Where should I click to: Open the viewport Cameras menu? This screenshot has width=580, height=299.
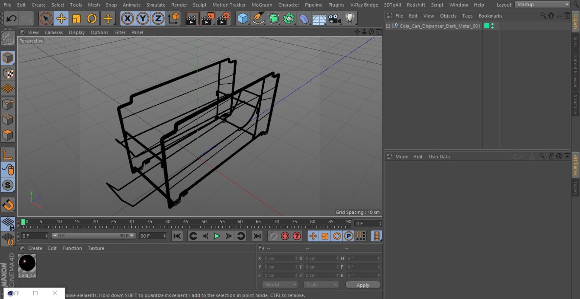tap(54, 32)
